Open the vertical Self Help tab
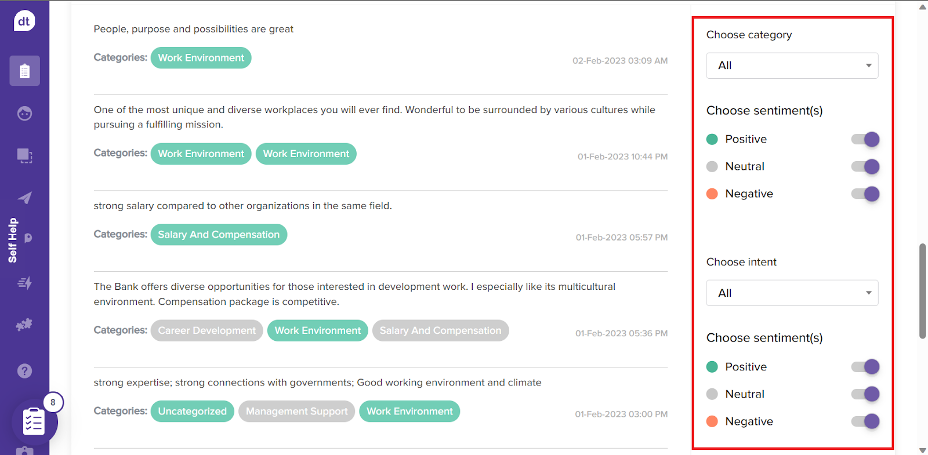Viewport: 928px width, 455px height. [13, 240]
